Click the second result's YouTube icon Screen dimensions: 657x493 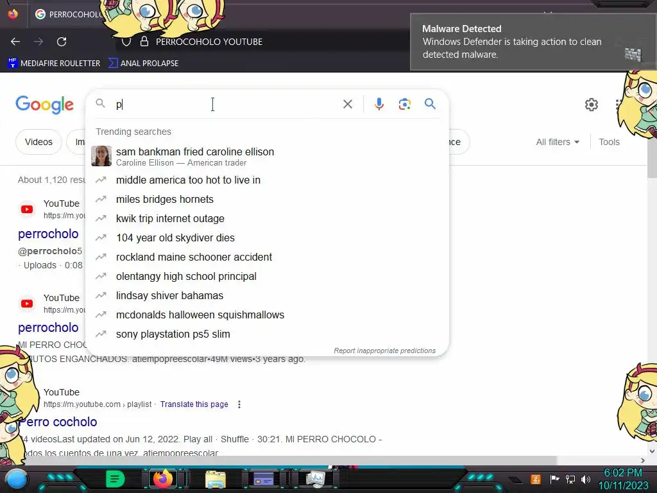pos(27,304)
